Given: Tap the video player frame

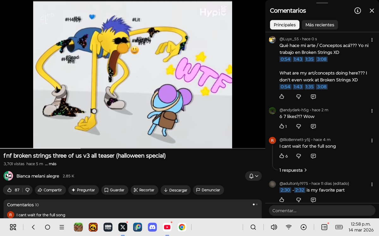Looking at the screenshot, I should (133, 75).
